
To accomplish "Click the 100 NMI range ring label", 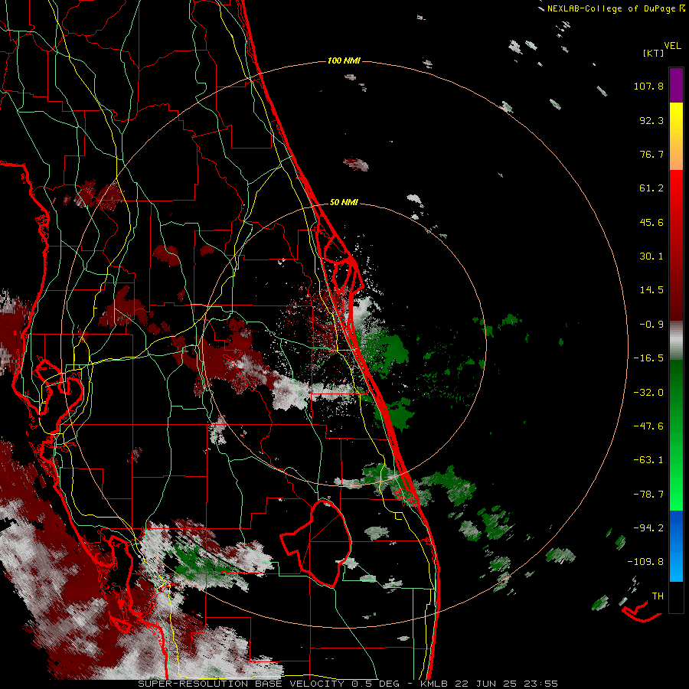I will tap(344, 60).
